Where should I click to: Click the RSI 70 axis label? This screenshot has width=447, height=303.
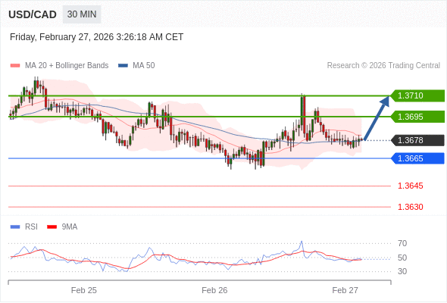coord(402,243)
